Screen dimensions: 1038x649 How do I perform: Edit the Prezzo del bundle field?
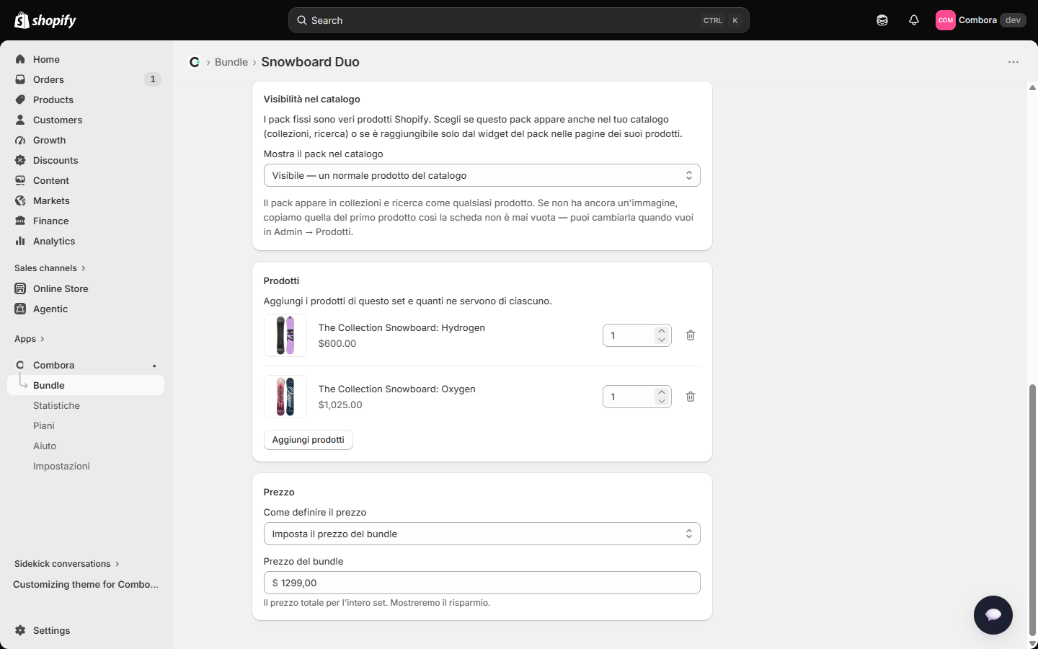click(482, 583)
